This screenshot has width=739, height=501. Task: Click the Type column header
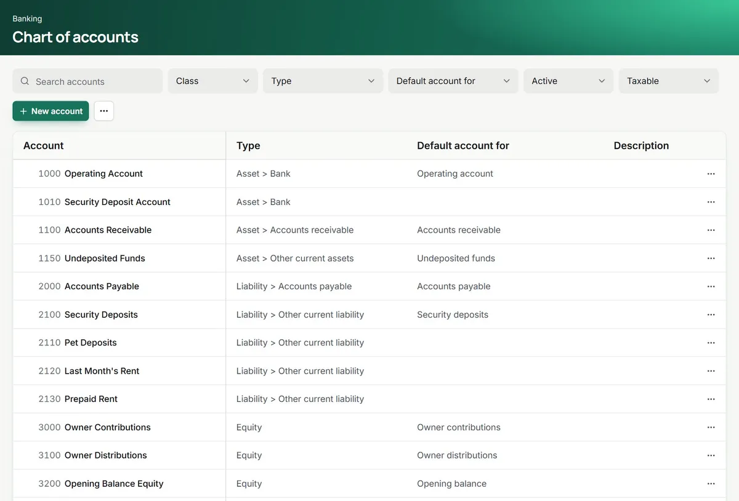(248, 146)
